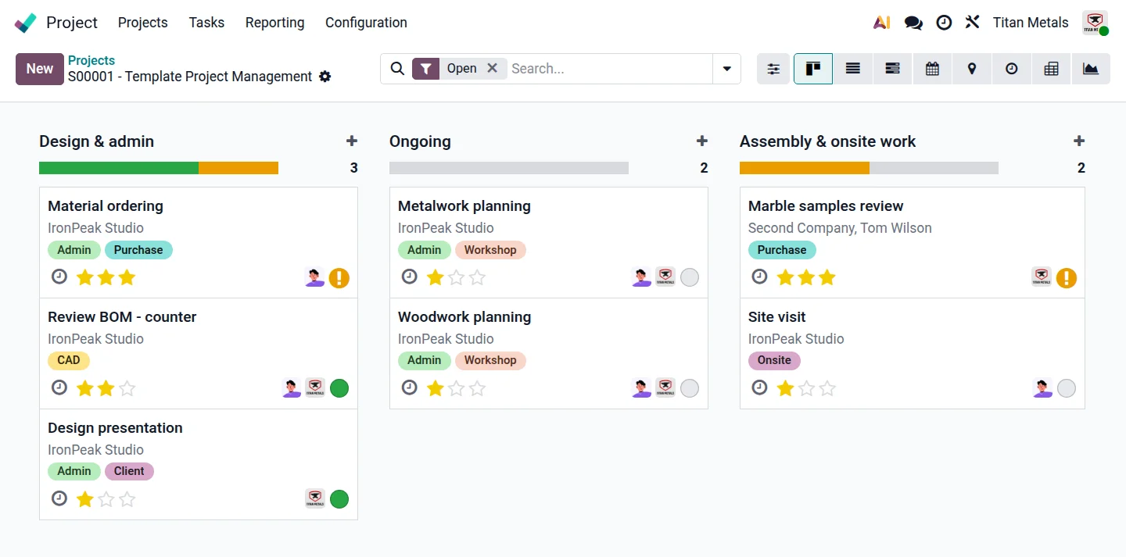Click the Design & admin green progress bar

pyautogui.click(x=119, y=168)
